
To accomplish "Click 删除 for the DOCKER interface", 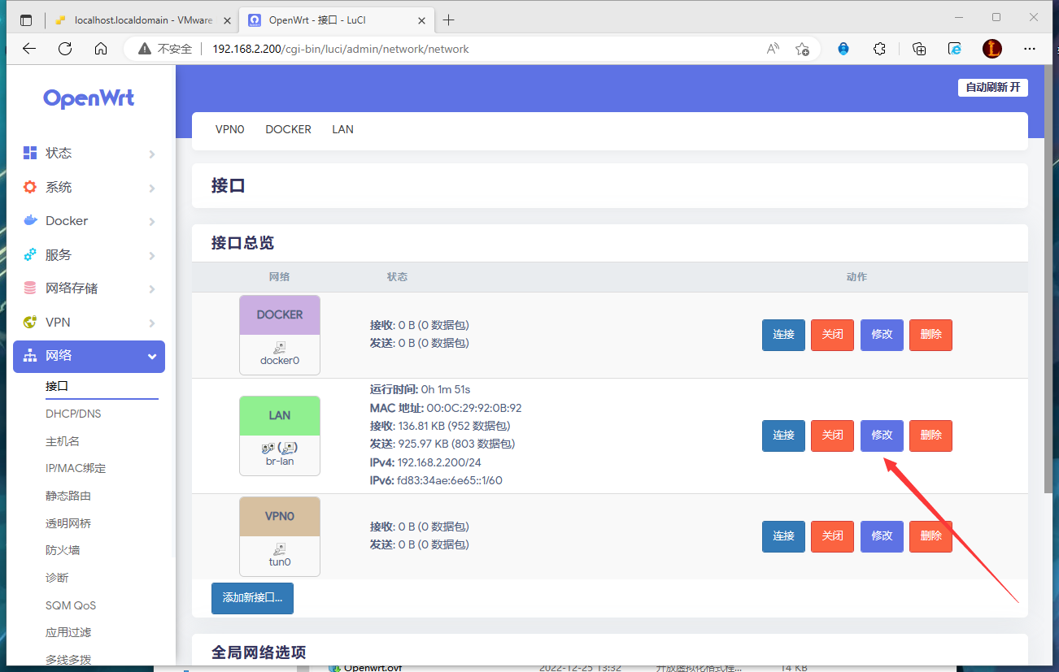I will coord(930,335).
